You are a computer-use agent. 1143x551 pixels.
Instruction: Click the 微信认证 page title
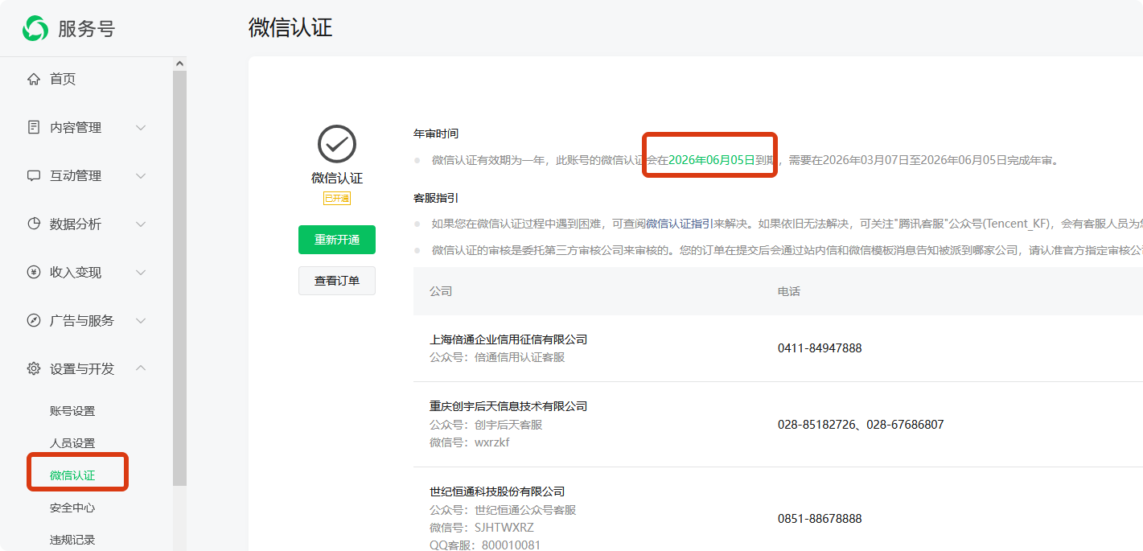point(290,27)
